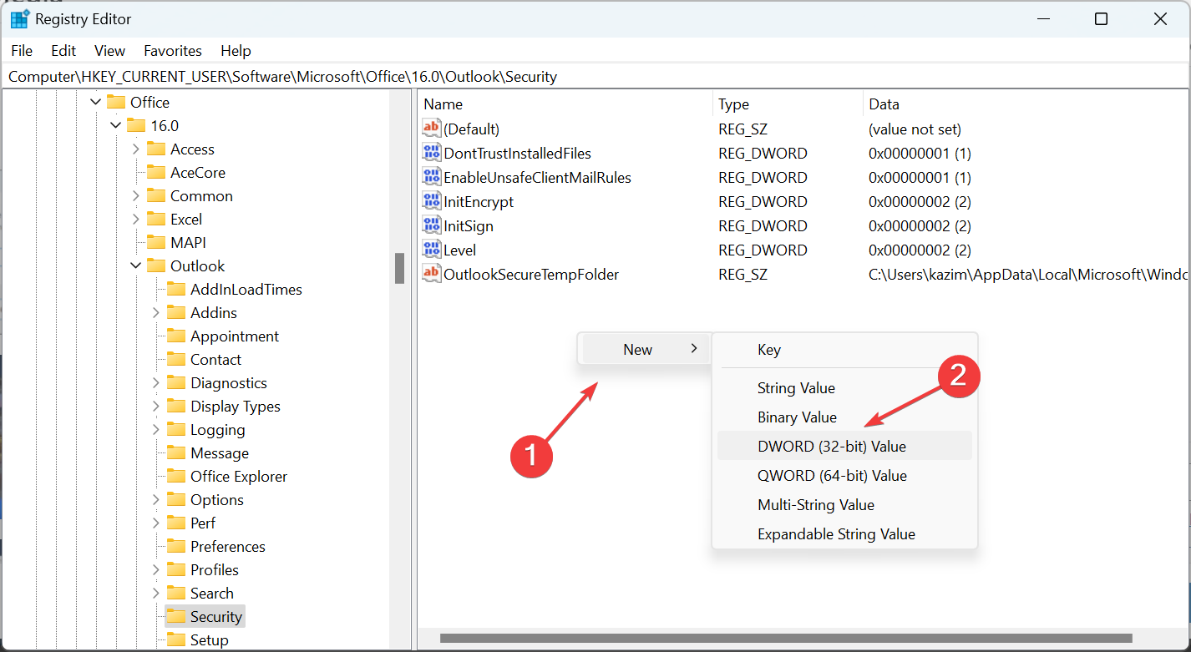Collapse the Office key
The height and width of the screenshot is (652, 1191).
95,102
